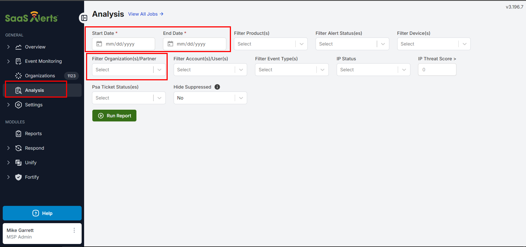Open the Organizations page icon
Viewport: 526px width, 247px height.
[x=18, y=76]
